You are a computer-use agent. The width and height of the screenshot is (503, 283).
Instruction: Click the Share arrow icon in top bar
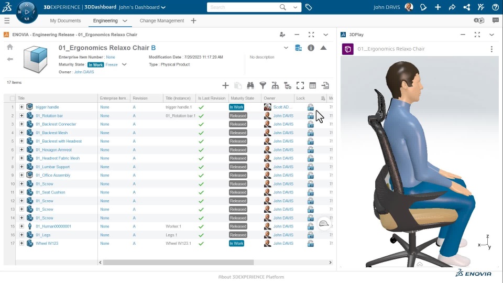click(452, 7)
